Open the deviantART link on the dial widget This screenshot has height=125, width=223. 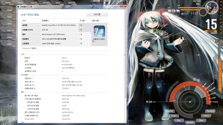[x=211, y=90]
